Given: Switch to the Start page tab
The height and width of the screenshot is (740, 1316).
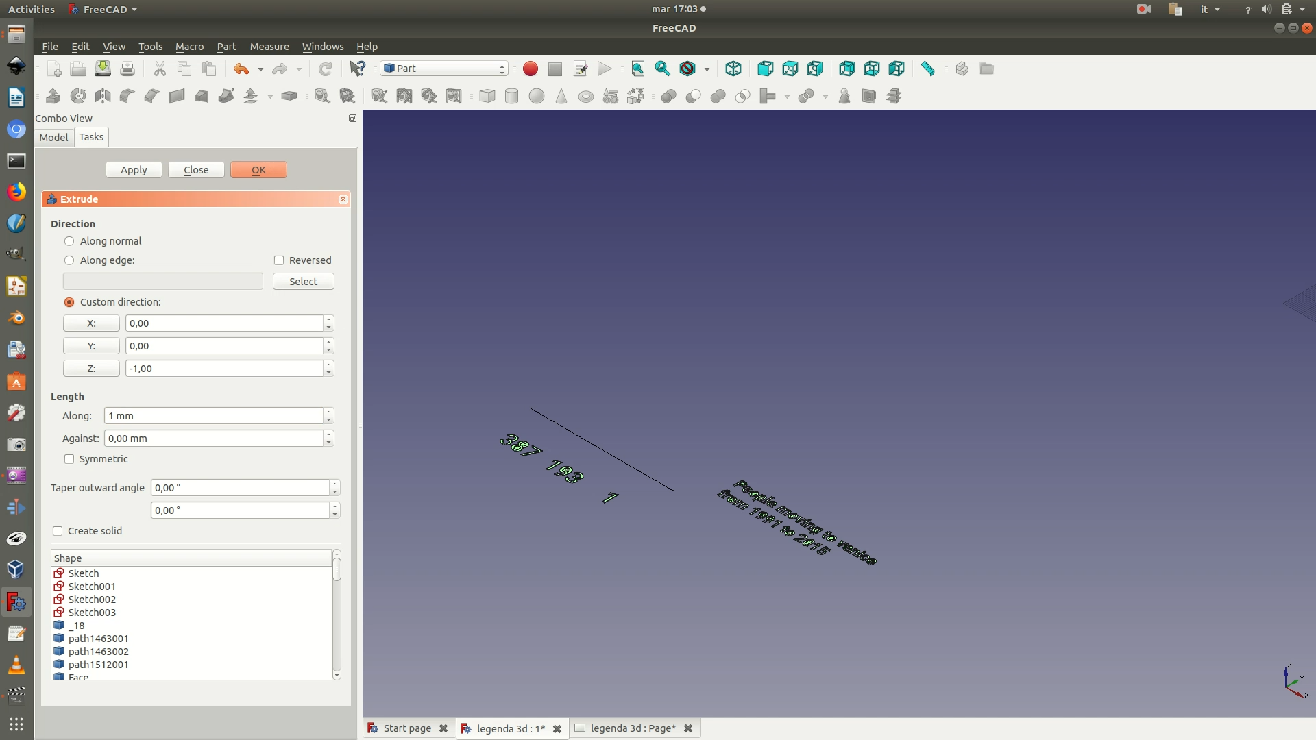Looking at the screenshot, I should click(x=407, y=728).
